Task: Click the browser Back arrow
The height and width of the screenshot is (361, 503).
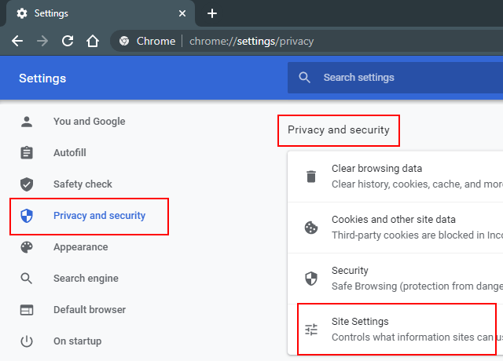Action: [x=17, y=41]
